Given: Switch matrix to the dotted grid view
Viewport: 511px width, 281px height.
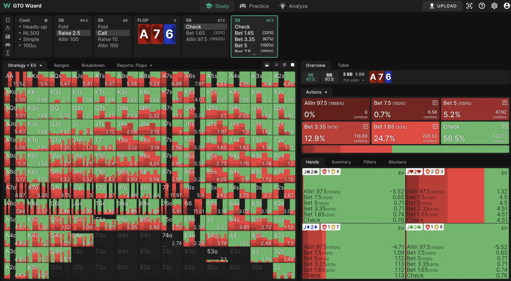Looking at the screenshot, I should [x=284, y=65].
